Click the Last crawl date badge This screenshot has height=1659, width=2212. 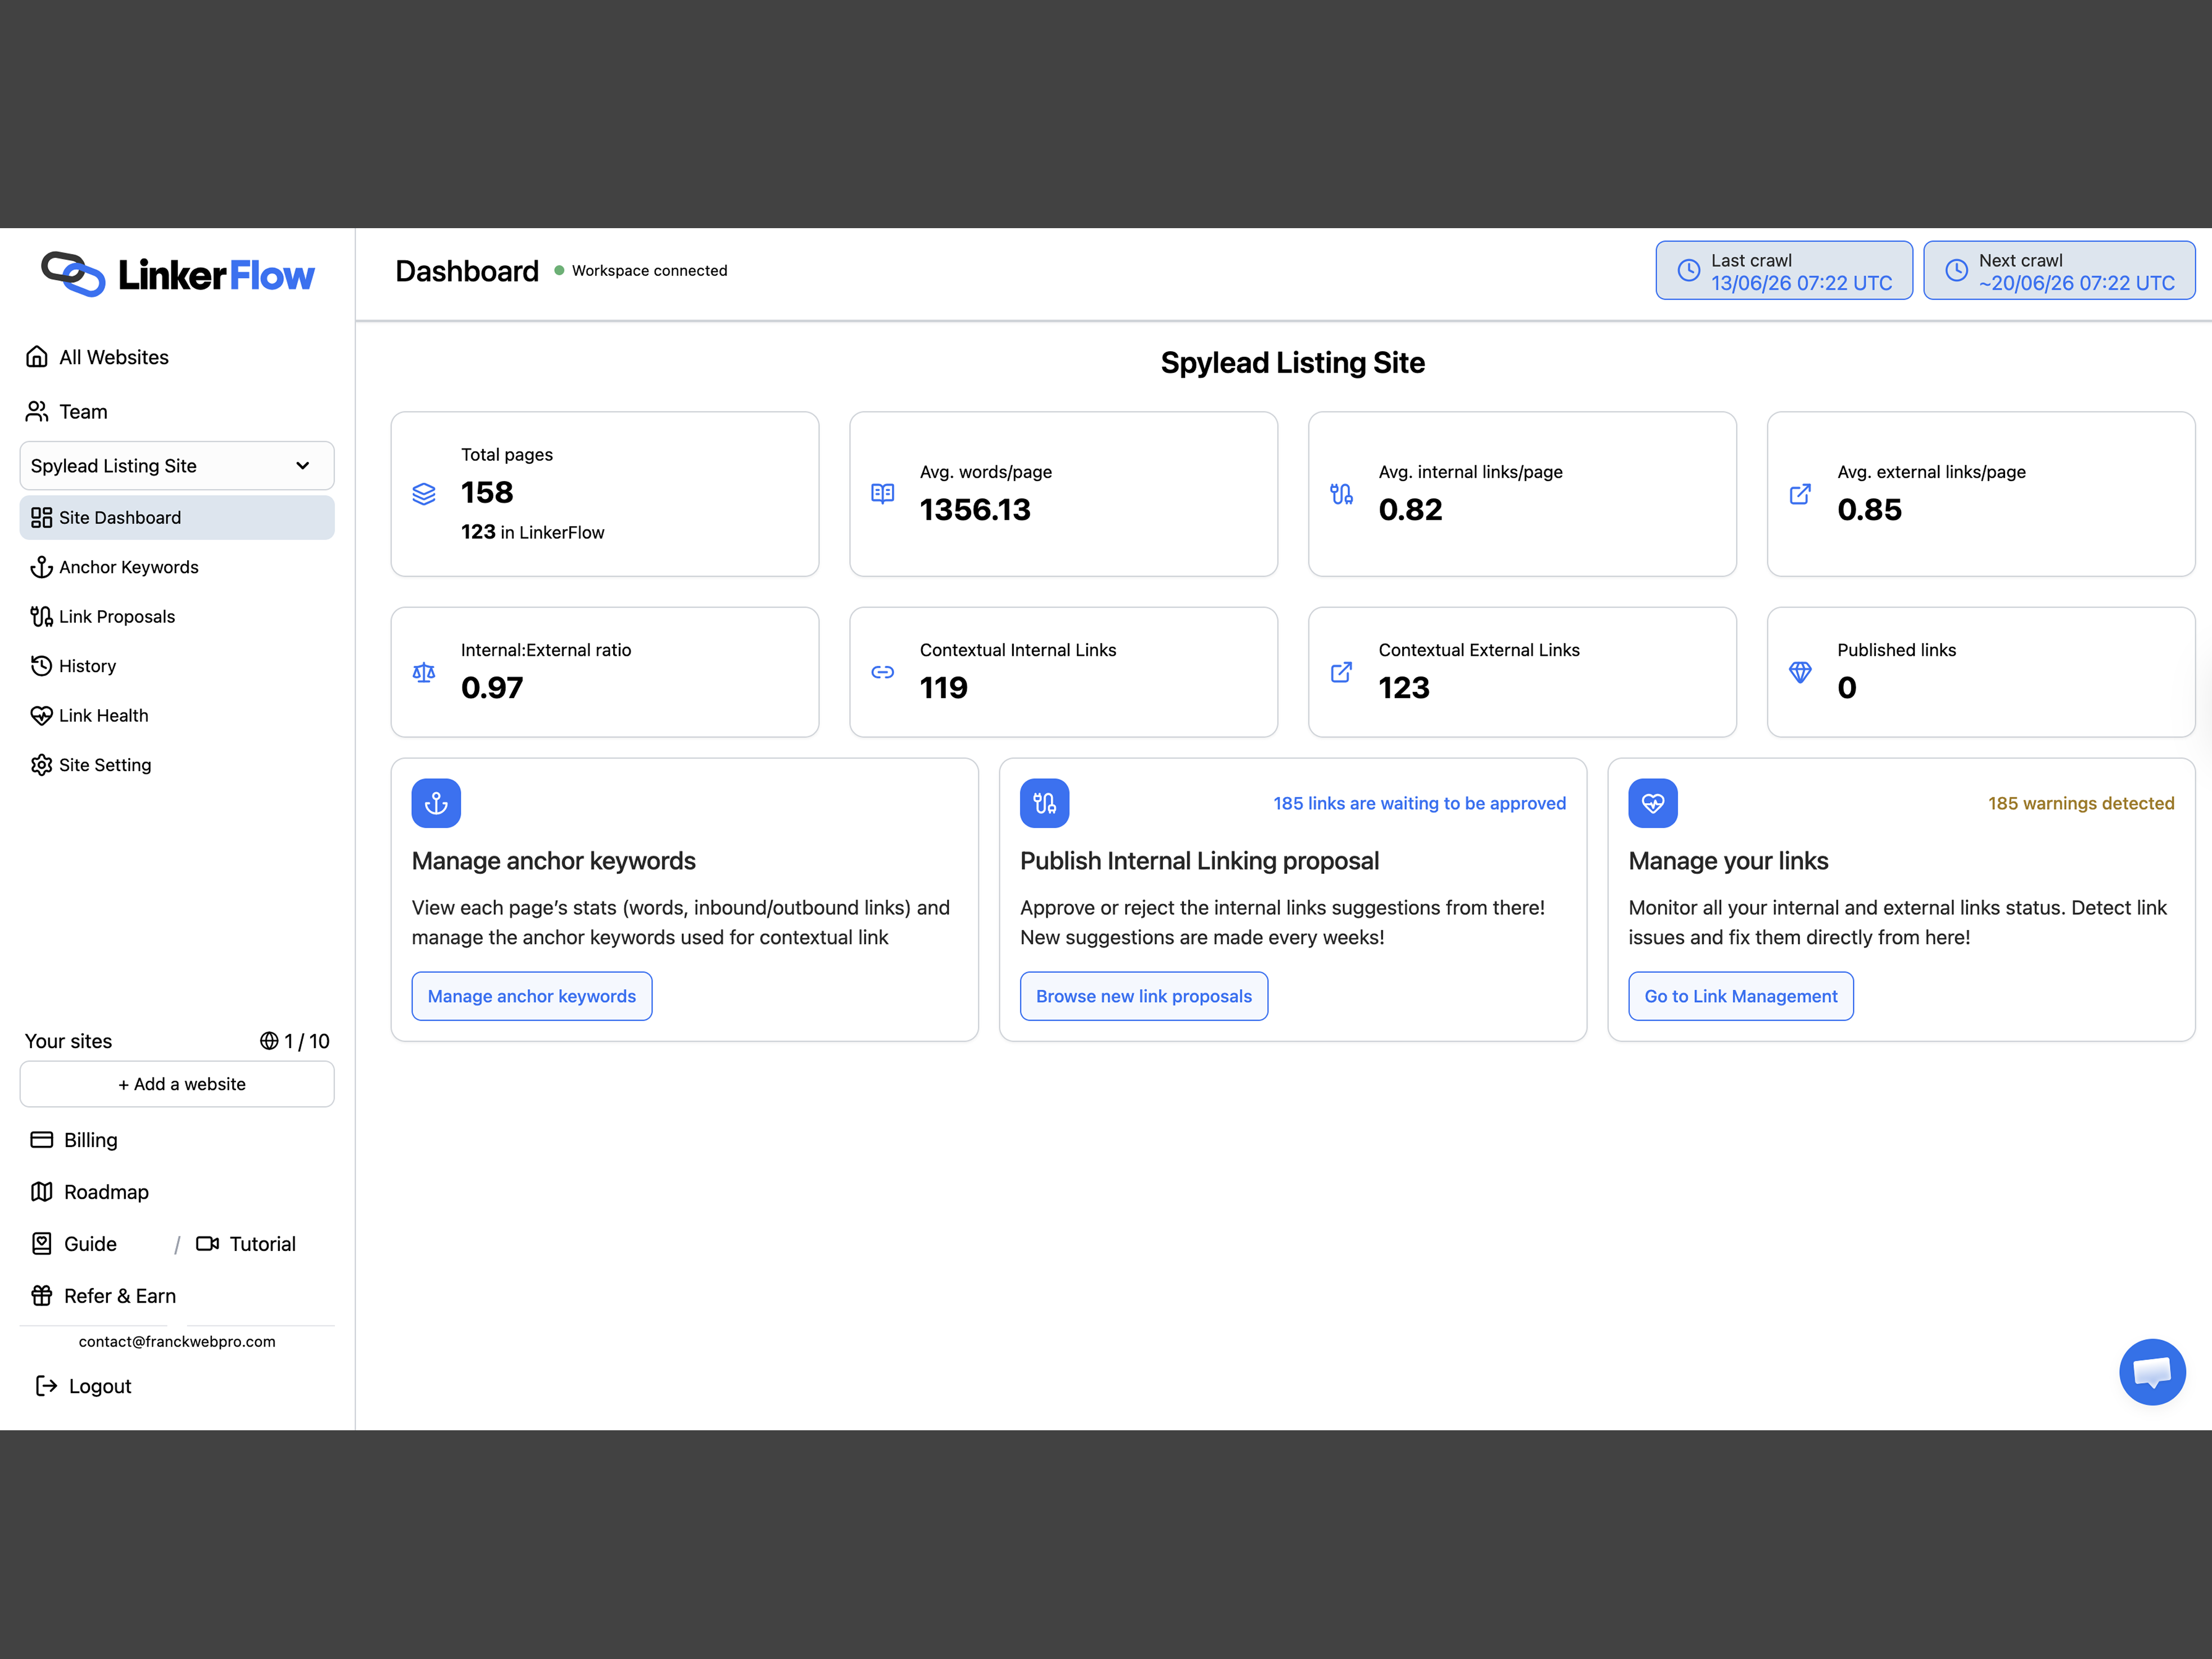1784,270
